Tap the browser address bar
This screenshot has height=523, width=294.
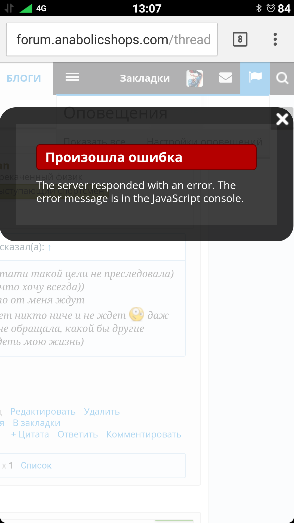[112, 39]
